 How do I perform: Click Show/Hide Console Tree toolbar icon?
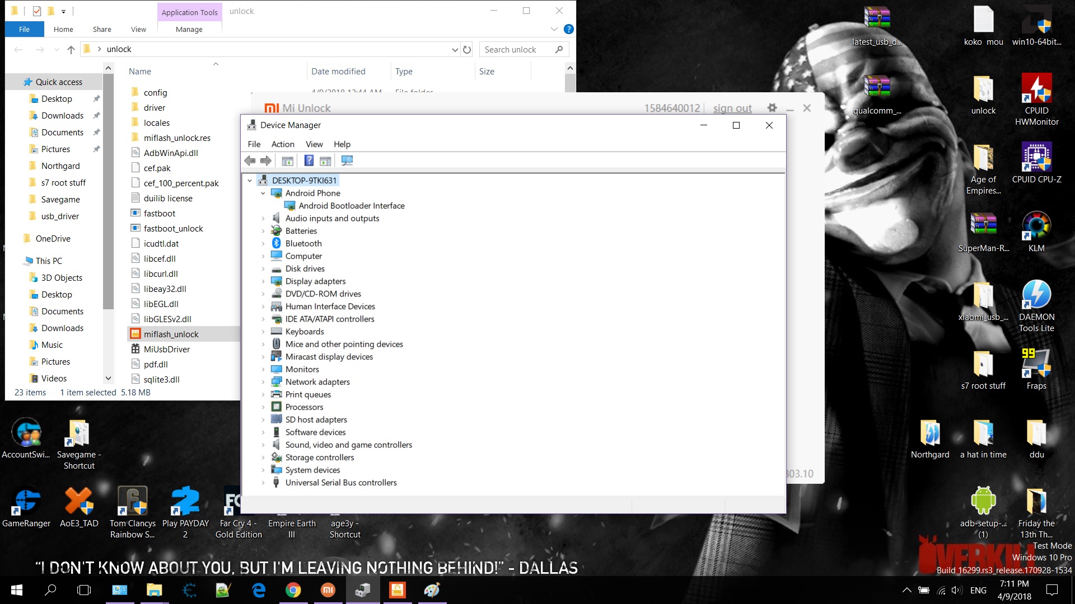click(287, 161)
